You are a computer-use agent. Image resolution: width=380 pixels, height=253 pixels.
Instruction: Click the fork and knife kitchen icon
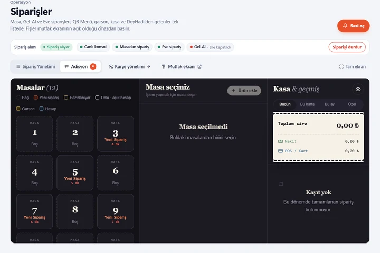164,66
